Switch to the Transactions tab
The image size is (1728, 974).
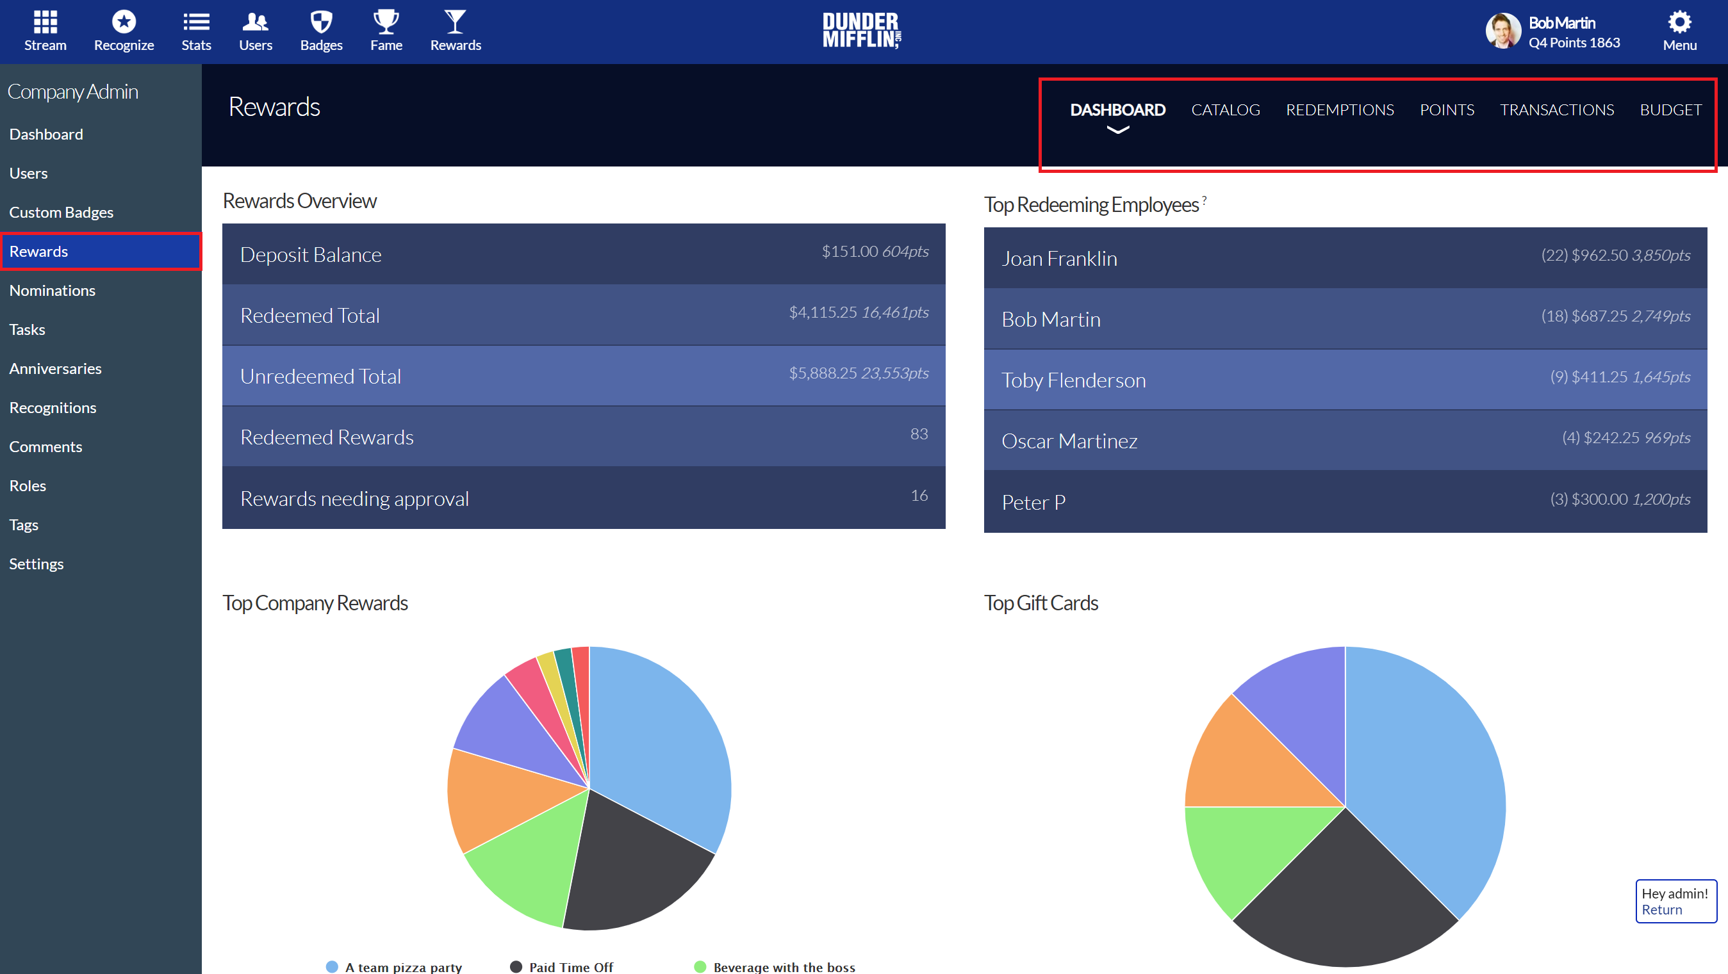click(x=1556, y=110)
